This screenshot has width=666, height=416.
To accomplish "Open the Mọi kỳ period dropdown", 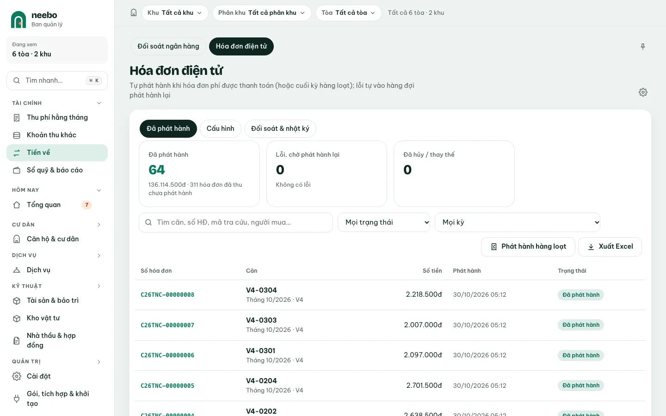I will pos(518,222).
